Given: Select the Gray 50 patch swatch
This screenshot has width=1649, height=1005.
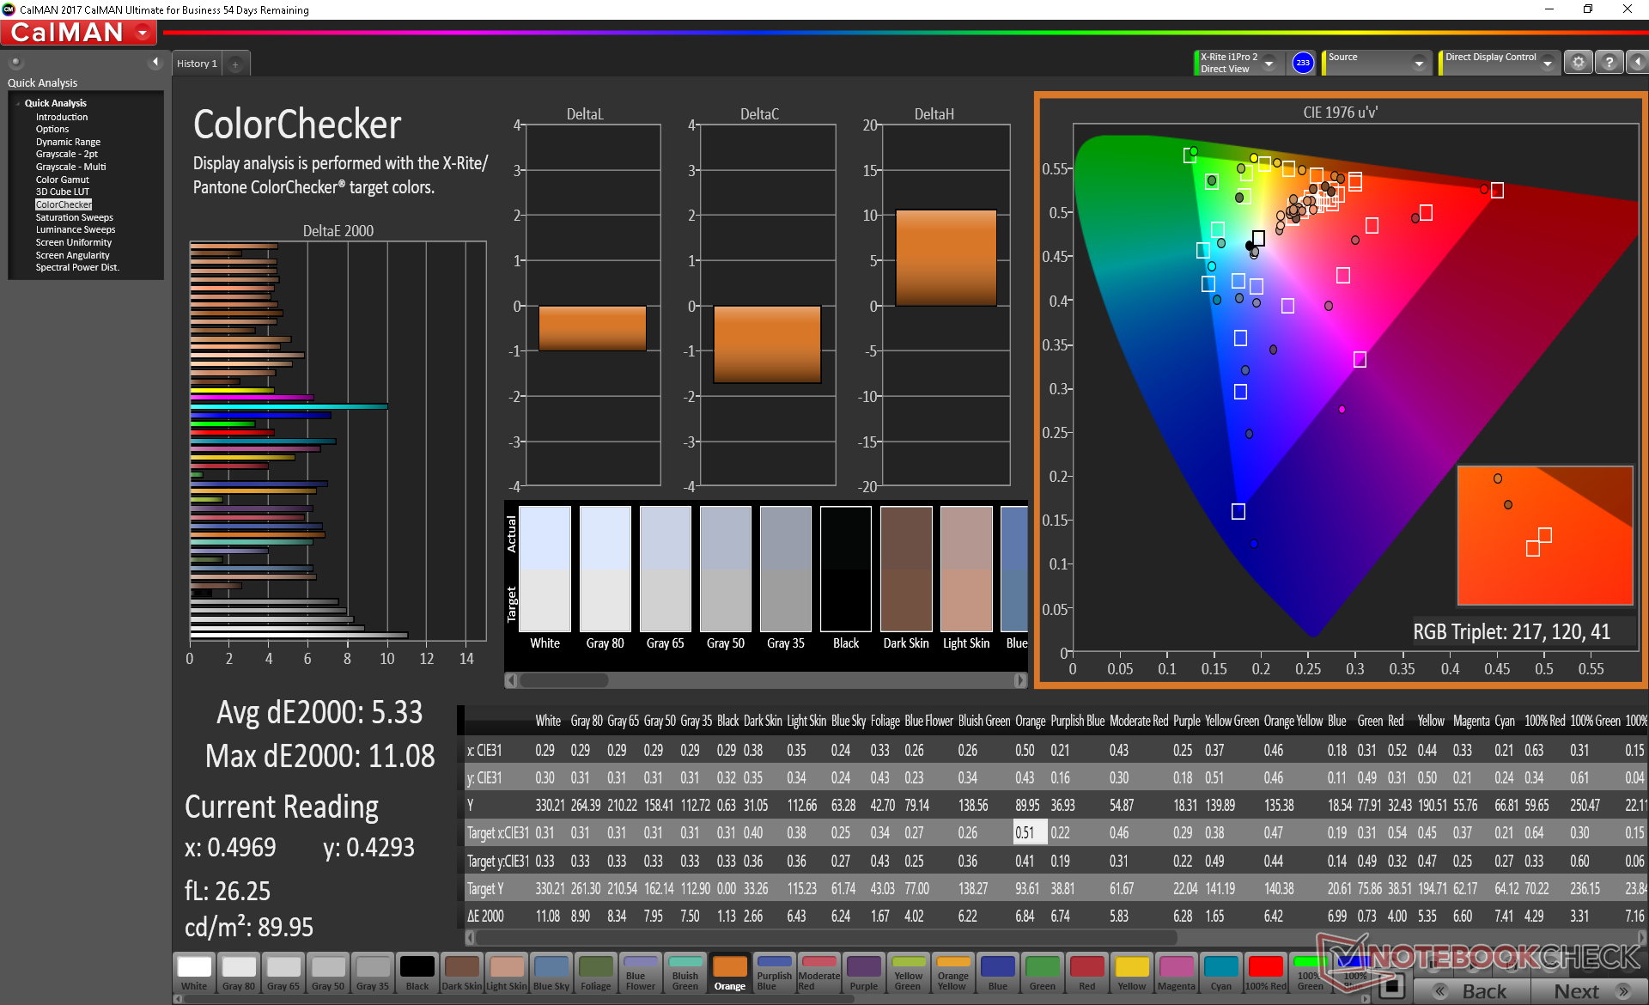Looking at the screenshot, I should pos(328,973).
